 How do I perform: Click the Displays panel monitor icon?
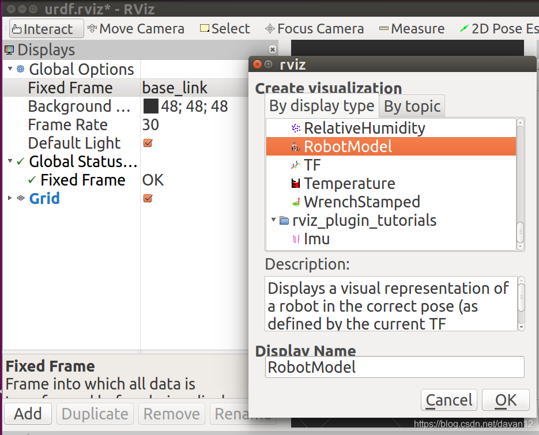click(9, 50)
